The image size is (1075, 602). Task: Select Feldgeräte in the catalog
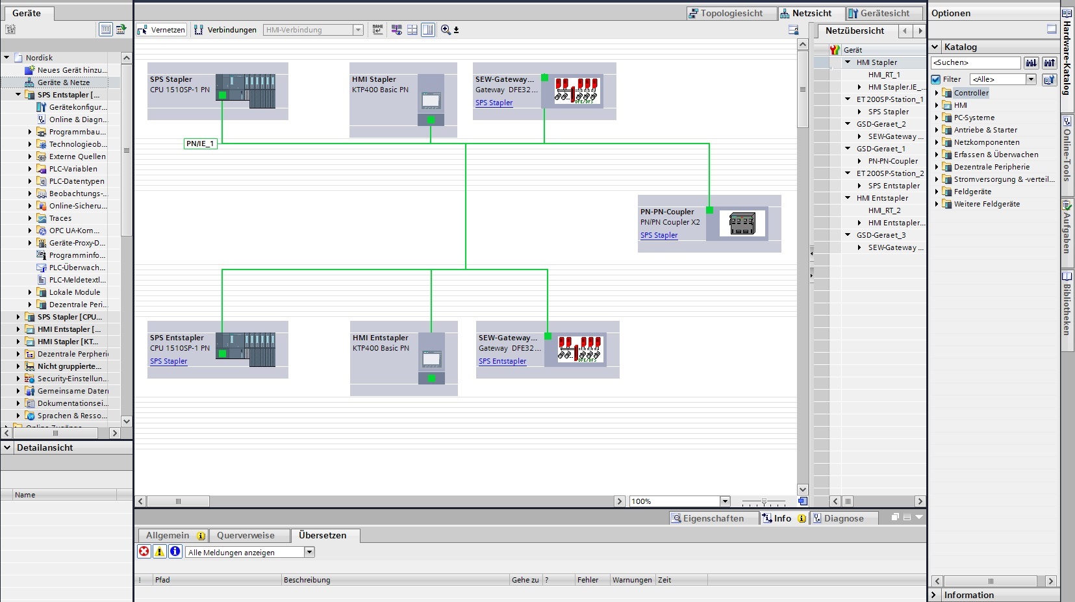coord(972,192)
